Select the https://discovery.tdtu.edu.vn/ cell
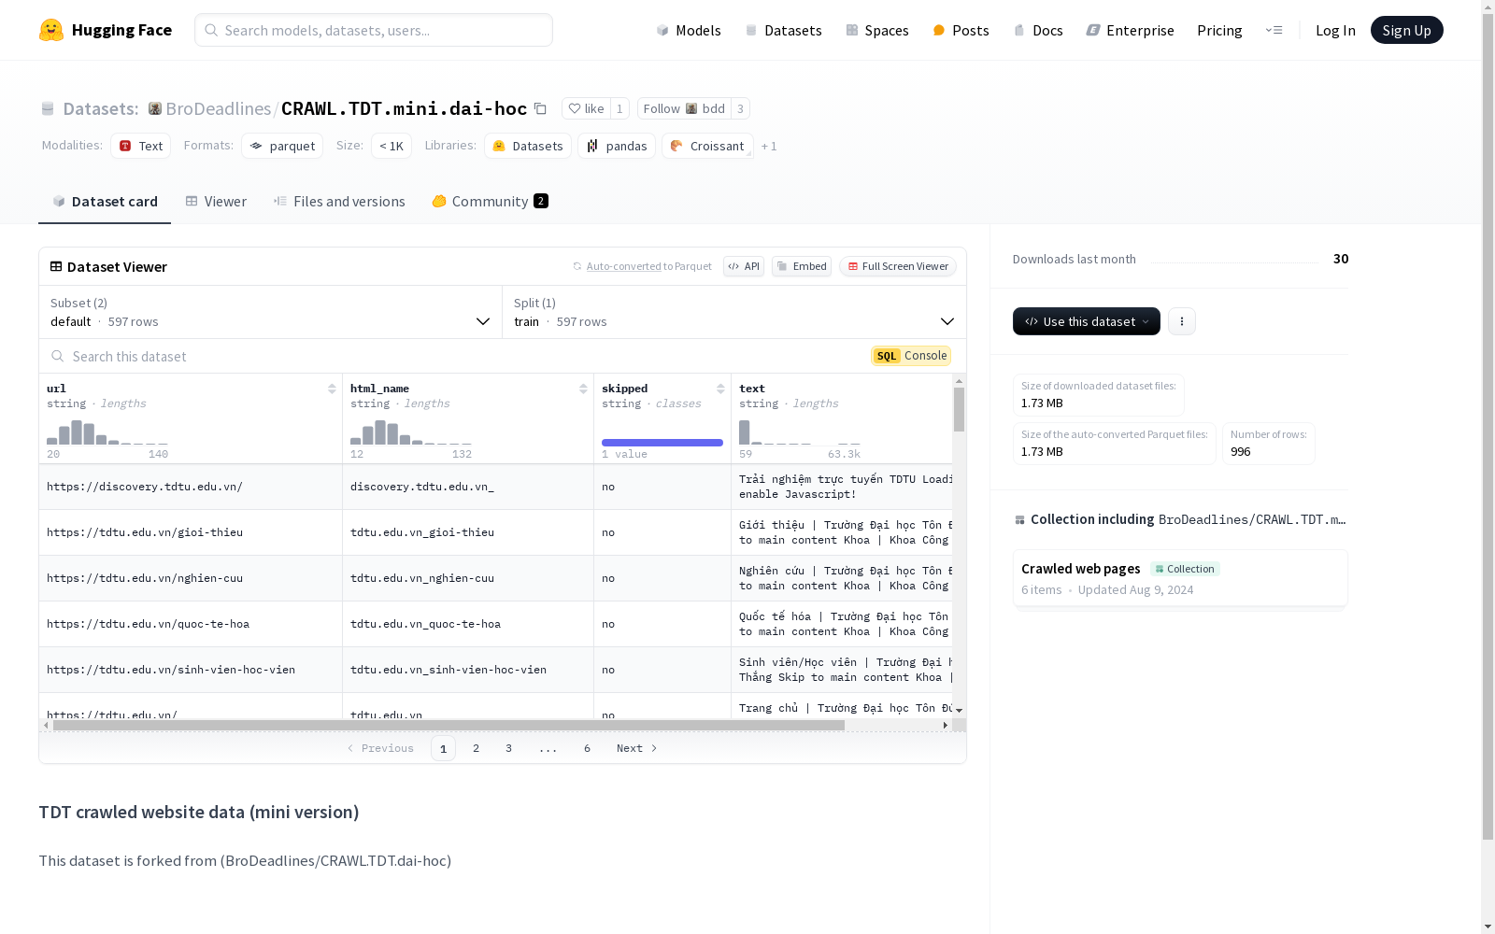The height and width of the screenshot is (934, 1495). pos(191,487)
